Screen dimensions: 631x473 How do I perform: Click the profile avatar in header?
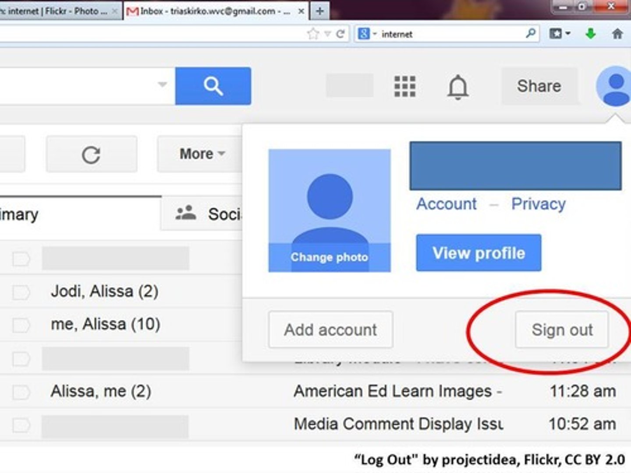[615, 87]
